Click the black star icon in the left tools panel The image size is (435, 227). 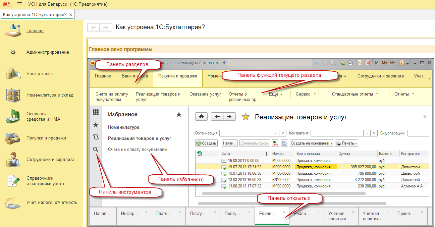96,125
